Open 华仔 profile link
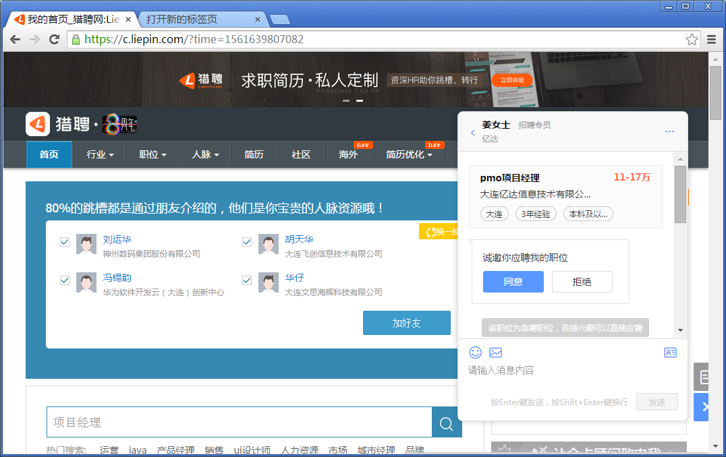This screenshot has height=457, width=726. pyautogui.click(x=294, y=278)
